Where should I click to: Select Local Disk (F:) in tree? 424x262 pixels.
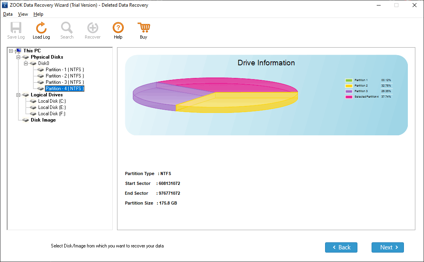click(x=52, y=114)
